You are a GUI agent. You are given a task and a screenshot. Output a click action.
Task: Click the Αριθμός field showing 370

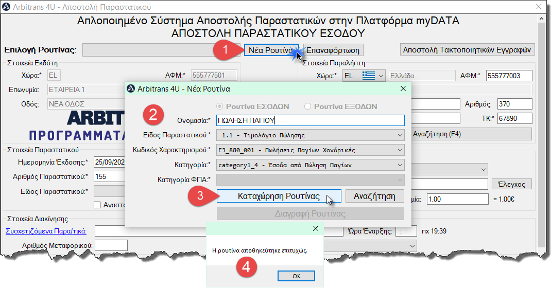click(515, 104)
